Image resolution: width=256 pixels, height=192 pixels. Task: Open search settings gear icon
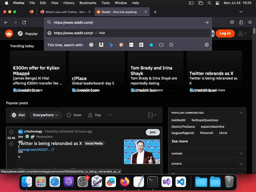click(x=207, y=45)
